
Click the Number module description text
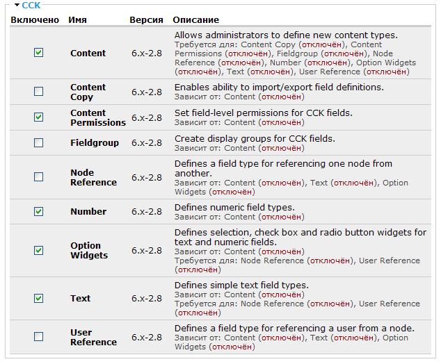pyautogui.click(x=234, y=207)
